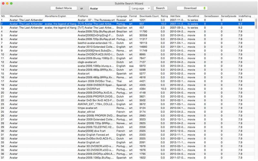Select file 'Avatar DVDRiP.srt'

coord(89,89)
